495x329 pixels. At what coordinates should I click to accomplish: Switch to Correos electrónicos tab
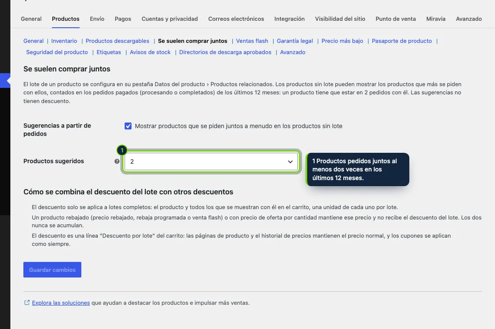[236, 19]
